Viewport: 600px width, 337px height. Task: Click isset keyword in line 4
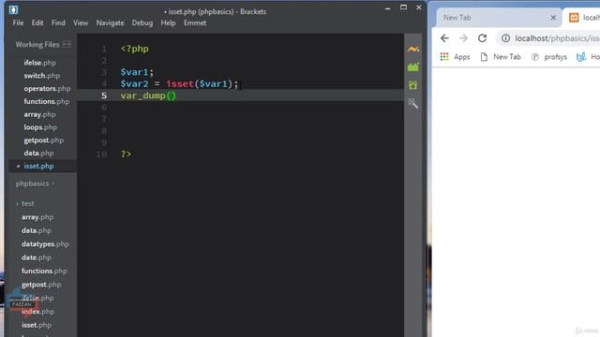click(180, 83)
